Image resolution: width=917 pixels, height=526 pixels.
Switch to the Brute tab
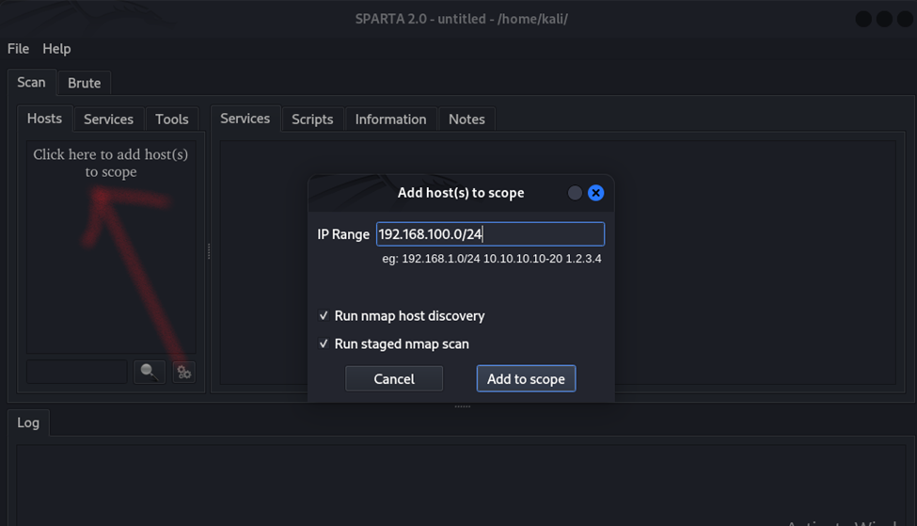pos(85,83)
